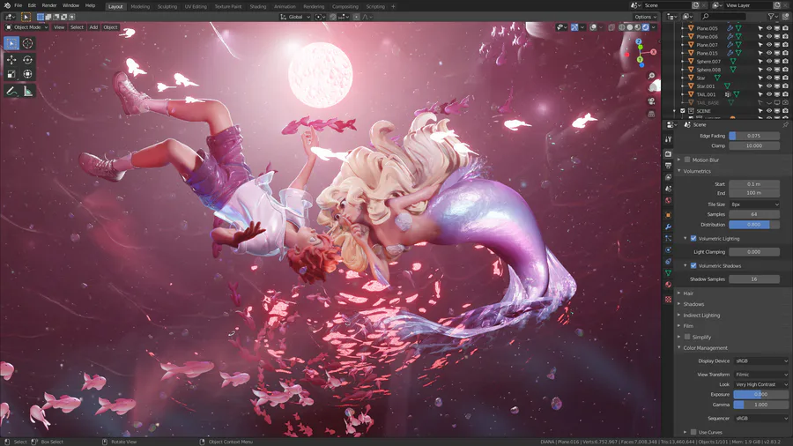The height and width of the screenshot is (446, 793).
Task: Open the Object Constraints tab
Action: 668,262
